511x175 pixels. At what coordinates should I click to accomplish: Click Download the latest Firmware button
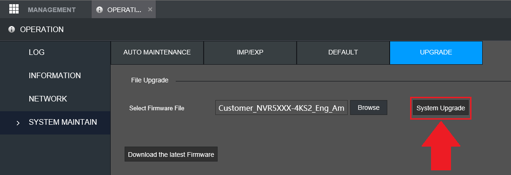coord(171,154)
